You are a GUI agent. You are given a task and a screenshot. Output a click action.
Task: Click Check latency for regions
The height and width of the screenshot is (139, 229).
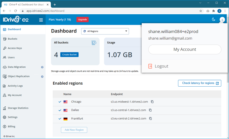(199, 83)
